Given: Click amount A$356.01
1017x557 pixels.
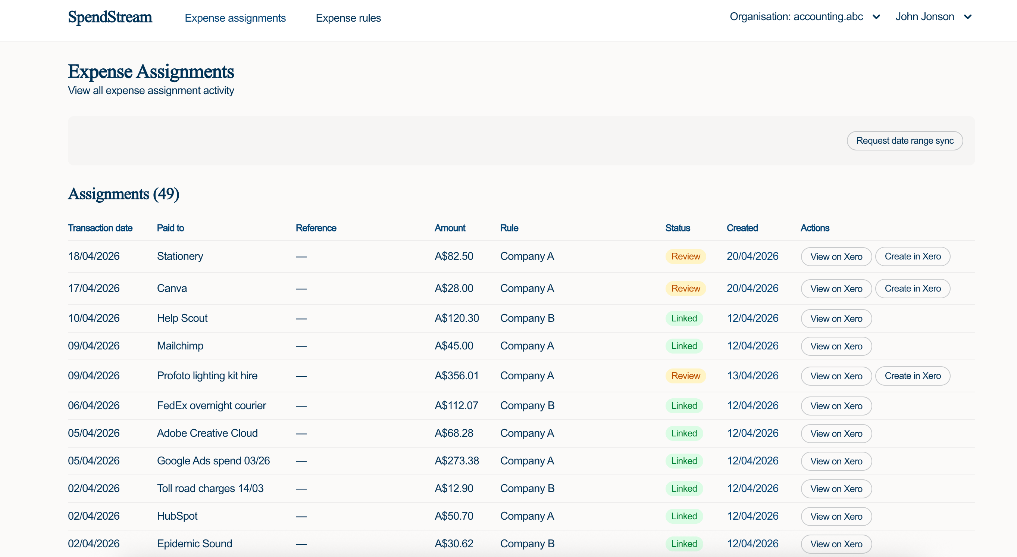Looking at the screenshot, I should (456, 376).
